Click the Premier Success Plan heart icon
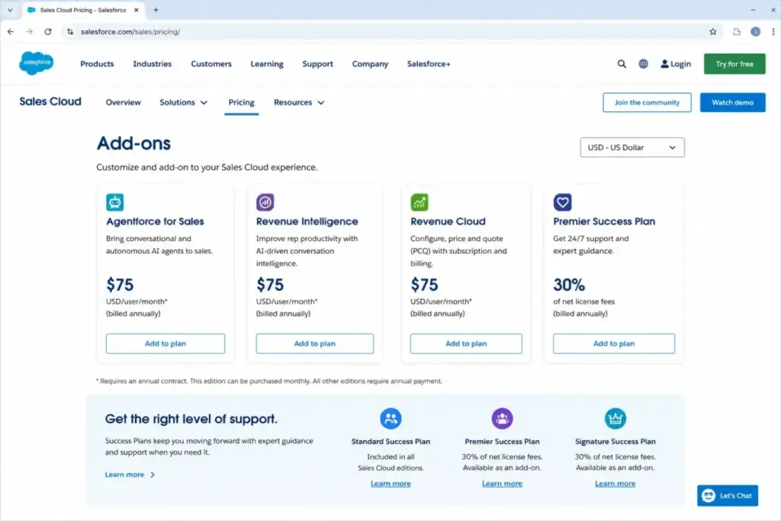 (562, 202)
